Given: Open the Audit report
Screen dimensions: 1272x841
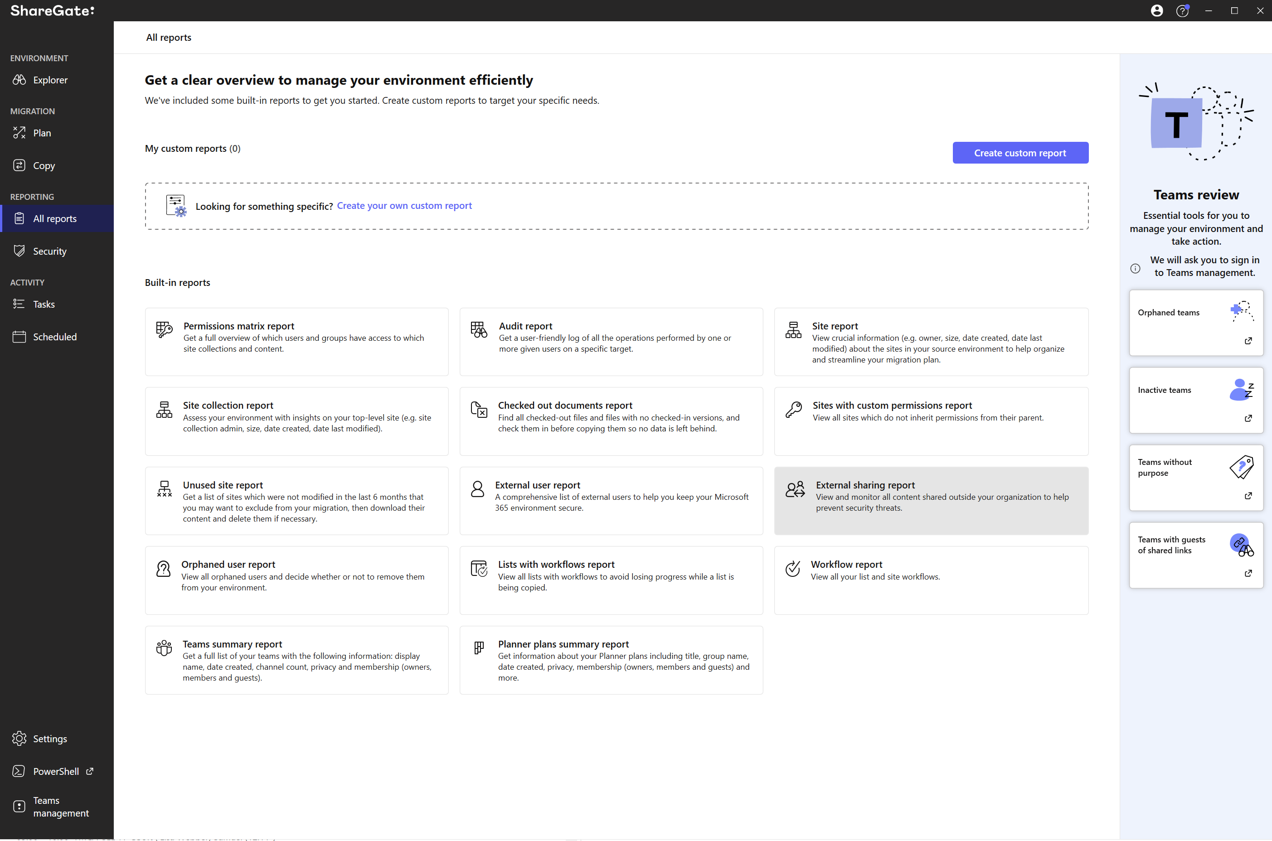Looking at the screenshot, I should tap(611, 342).
